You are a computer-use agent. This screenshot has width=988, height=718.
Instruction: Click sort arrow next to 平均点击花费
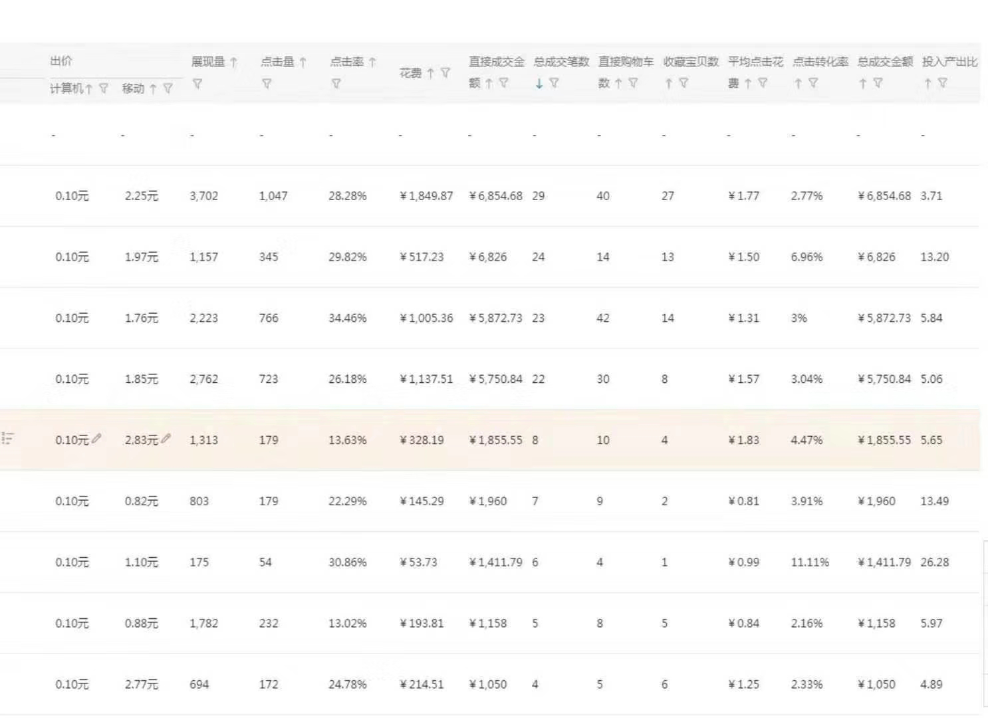point(747,83)
